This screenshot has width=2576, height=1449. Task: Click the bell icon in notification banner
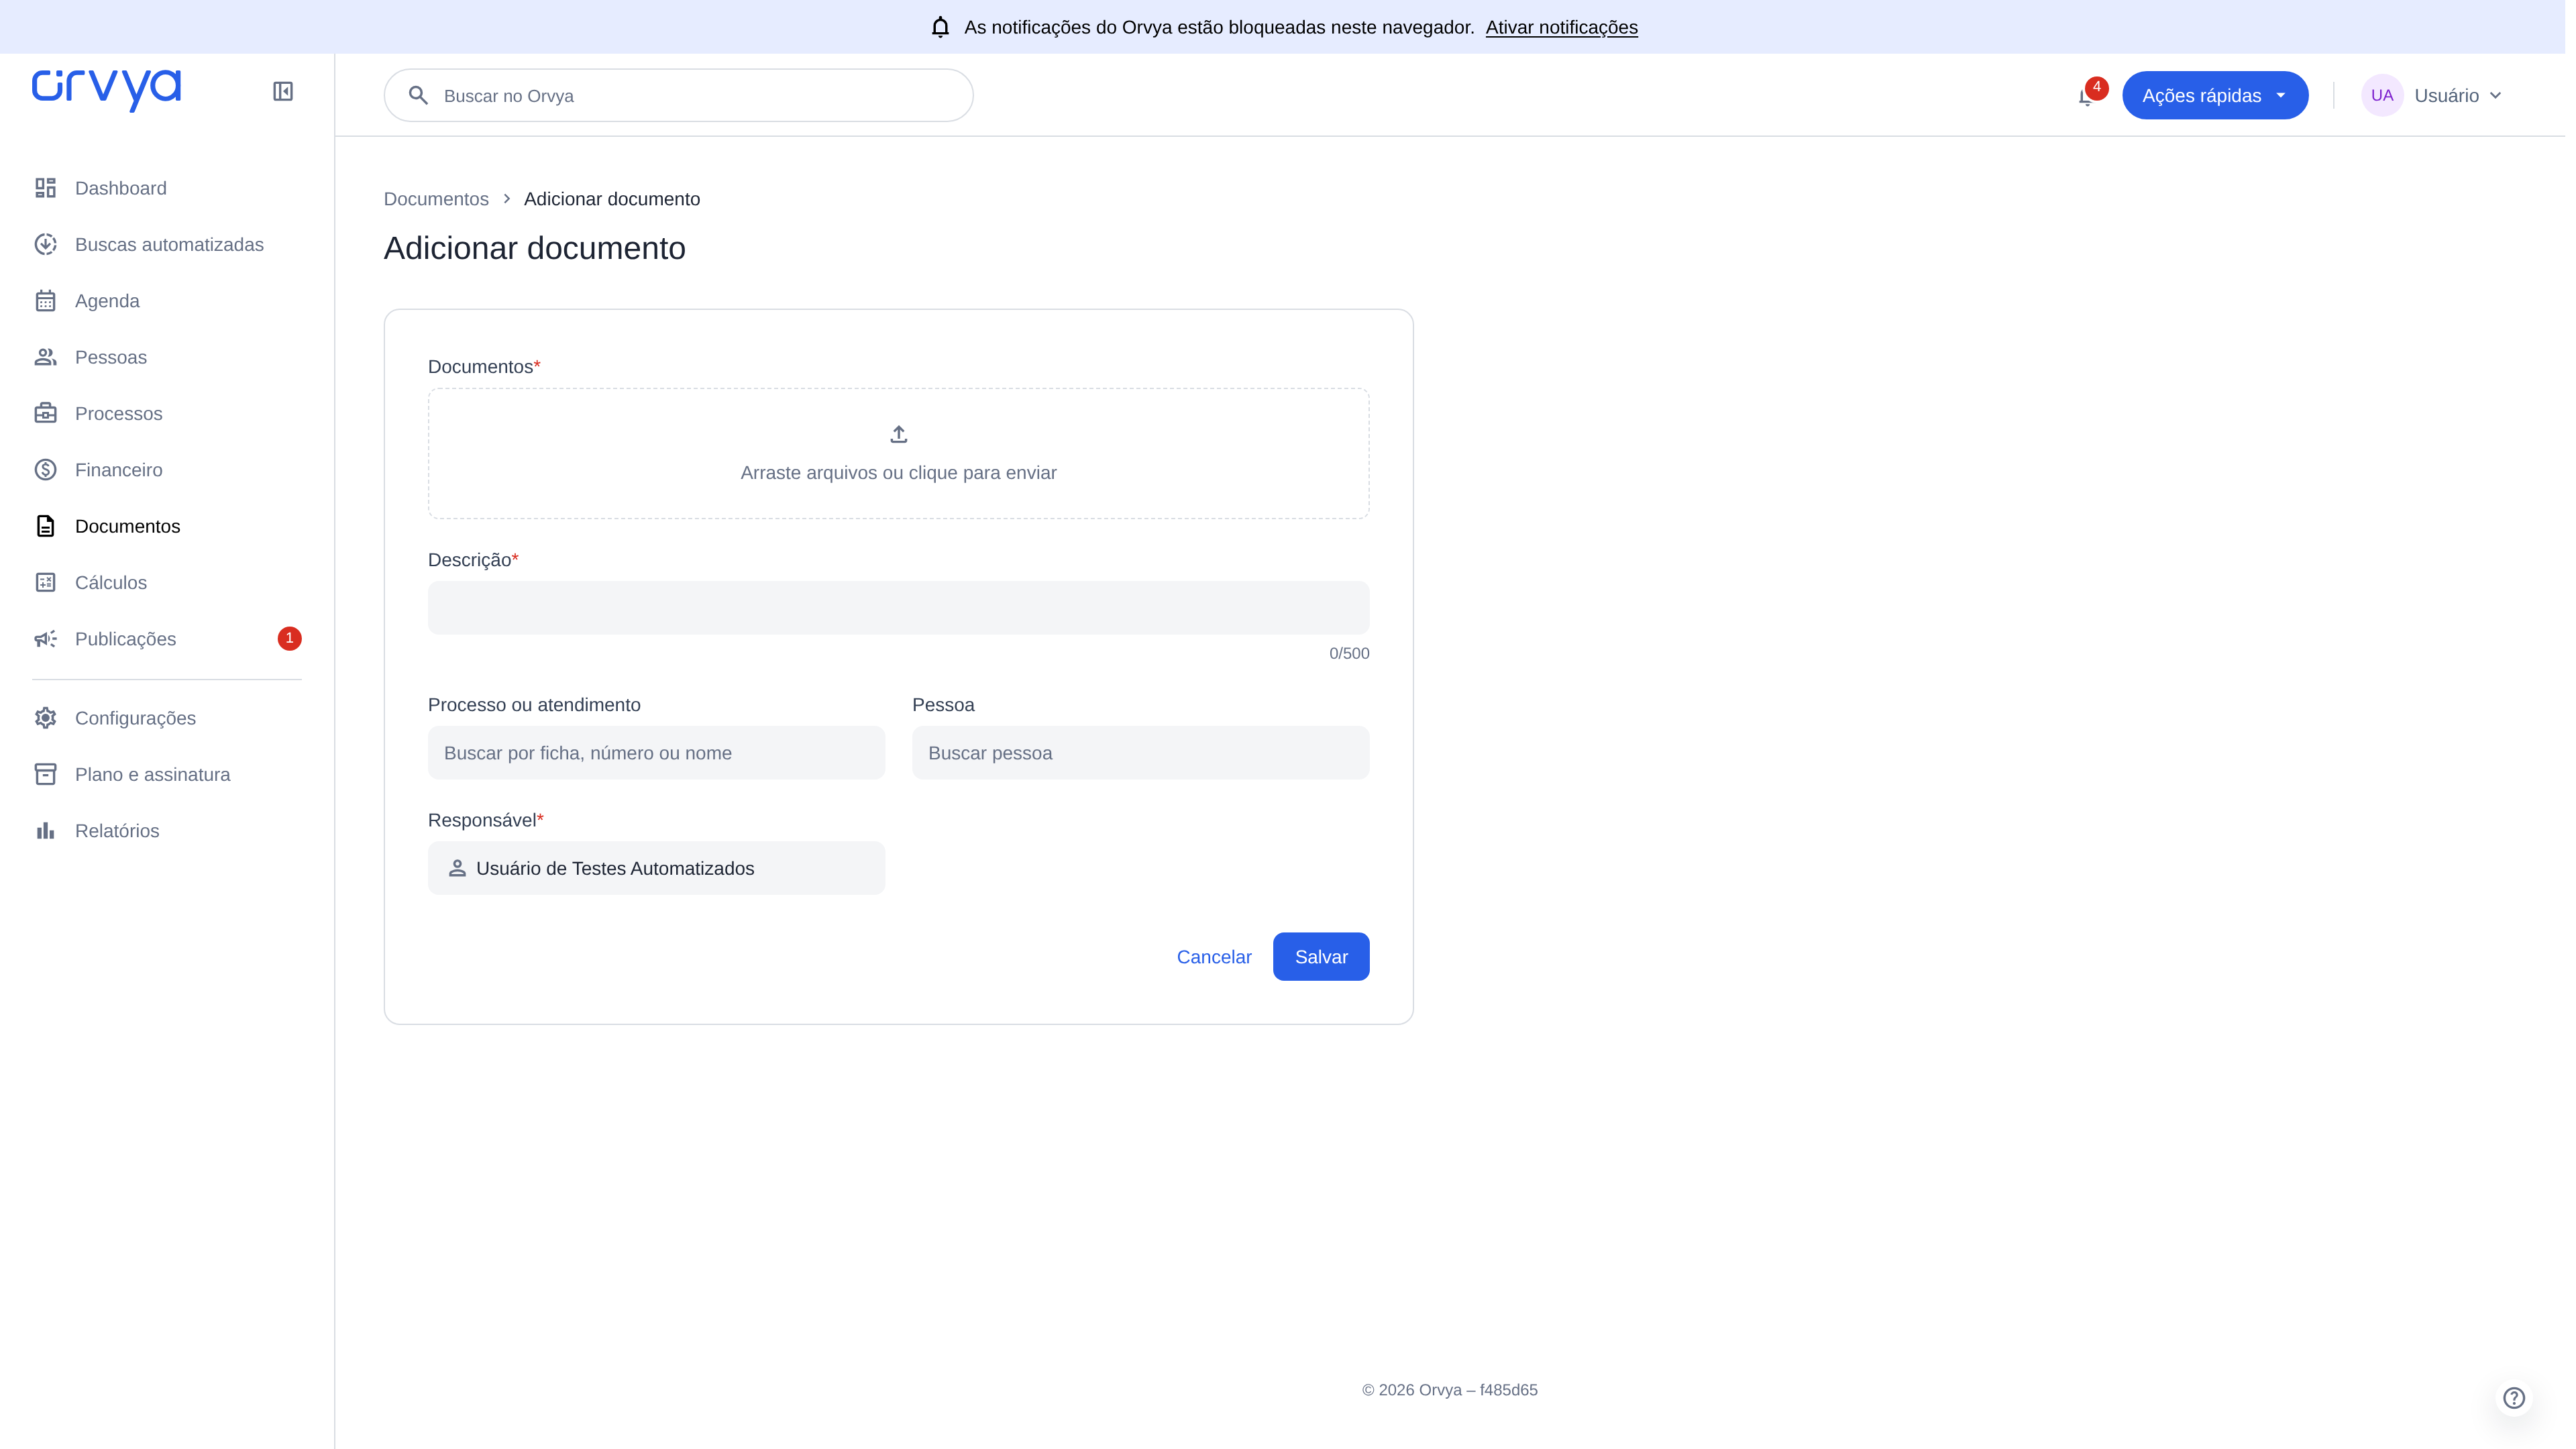tap(940, 27)
